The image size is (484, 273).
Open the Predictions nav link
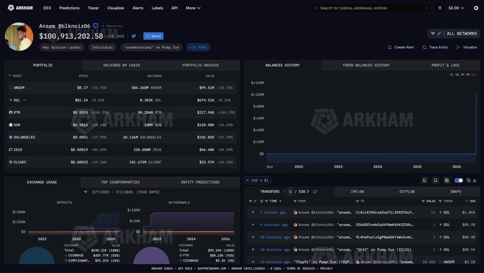[x=69, y=8]
